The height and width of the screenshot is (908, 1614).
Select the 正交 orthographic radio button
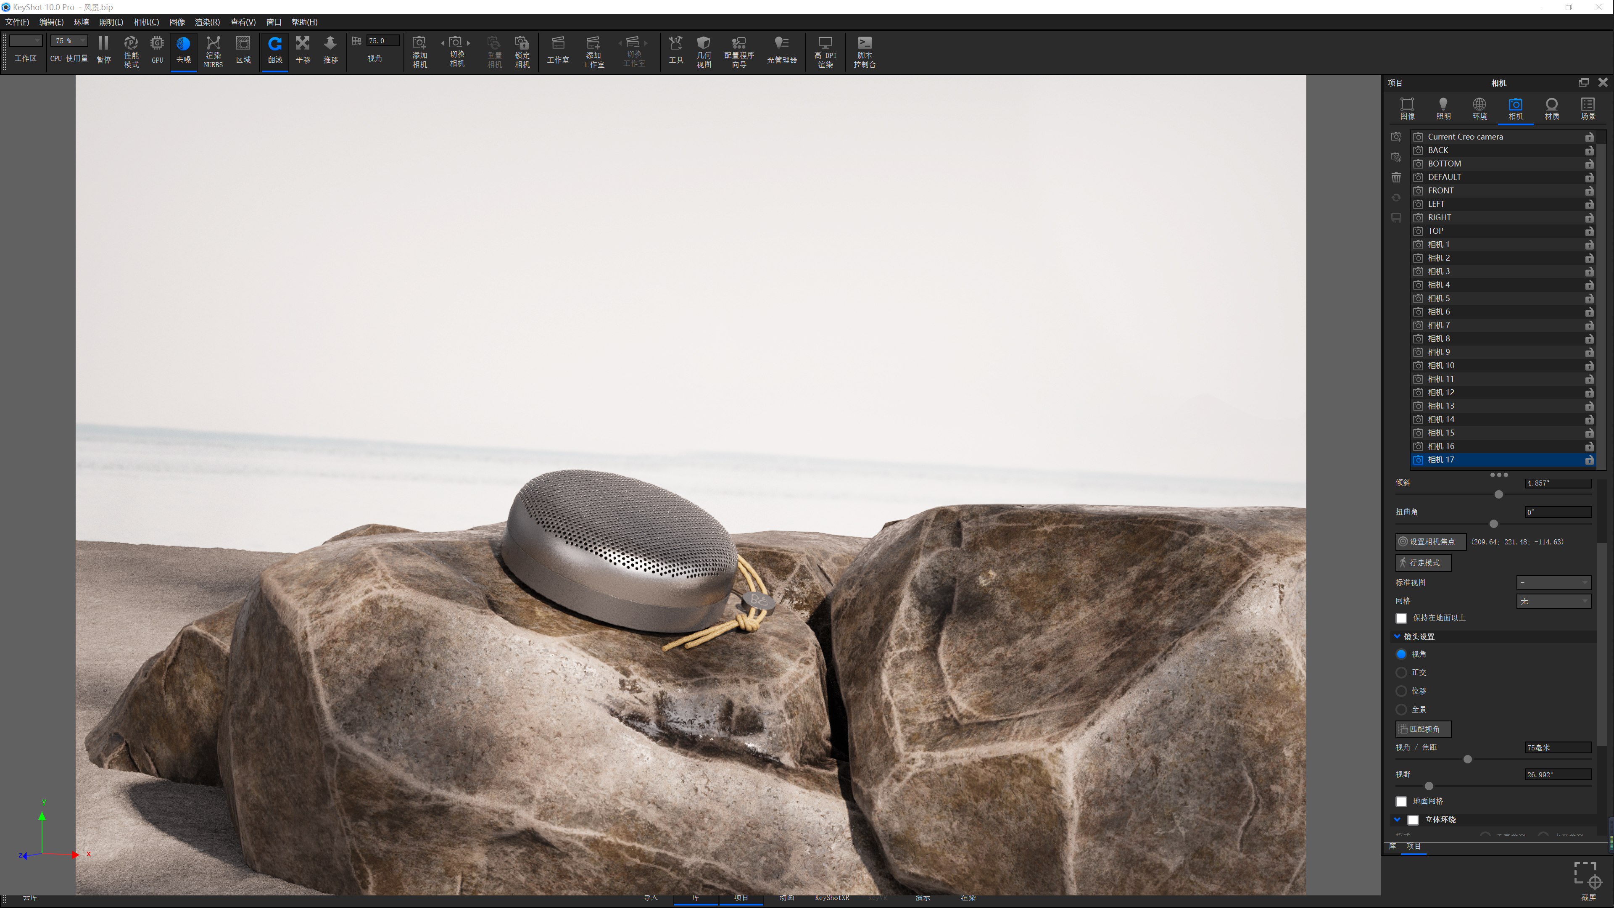click(x=1401, y=673)
